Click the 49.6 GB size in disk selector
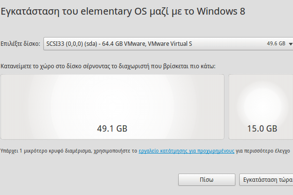 coord(276,43)
